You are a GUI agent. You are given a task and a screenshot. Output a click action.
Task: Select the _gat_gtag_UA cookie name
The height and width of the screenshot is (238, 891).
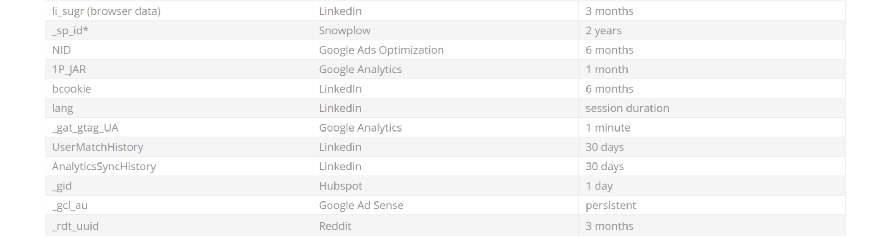pyautogui.click(x=85, y=128)
